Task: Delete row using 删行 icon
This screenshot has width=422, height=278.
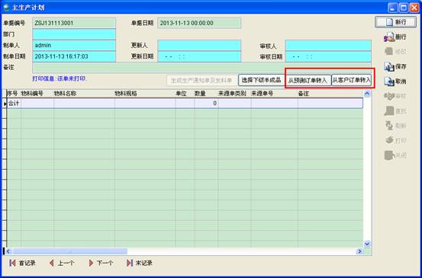Action: 395,37
